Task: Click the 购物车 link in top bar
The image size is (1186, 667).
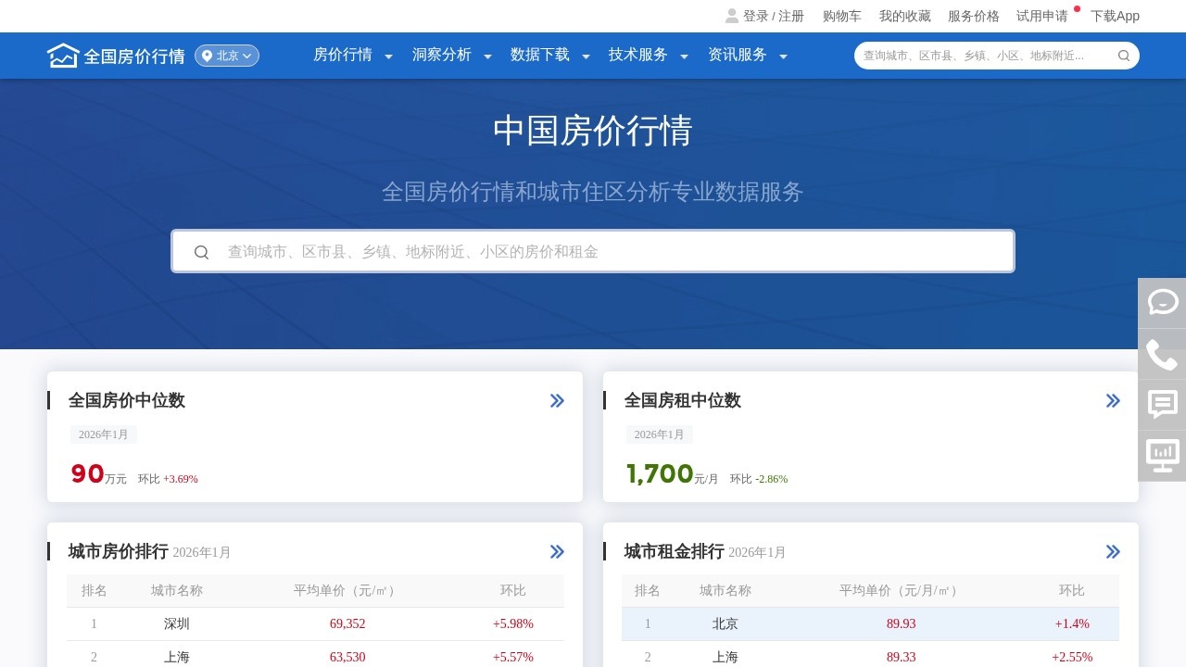Action: pos(840,16)
